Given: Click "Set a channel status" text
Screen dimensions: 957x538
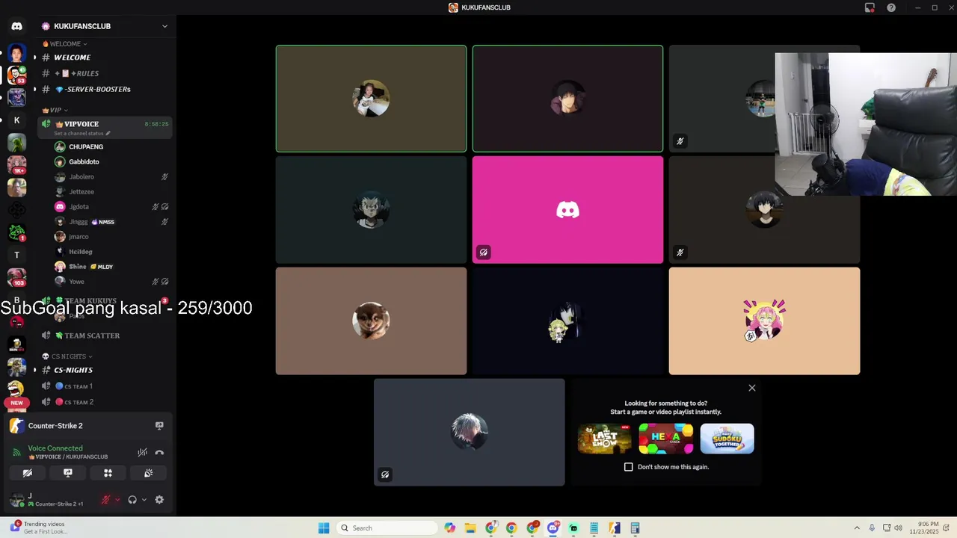Looking at the screenshot, I should [x=79, y=133].
